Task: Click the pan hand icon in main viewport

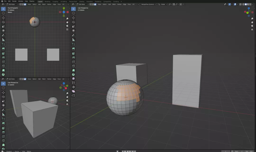Action: 252,22
